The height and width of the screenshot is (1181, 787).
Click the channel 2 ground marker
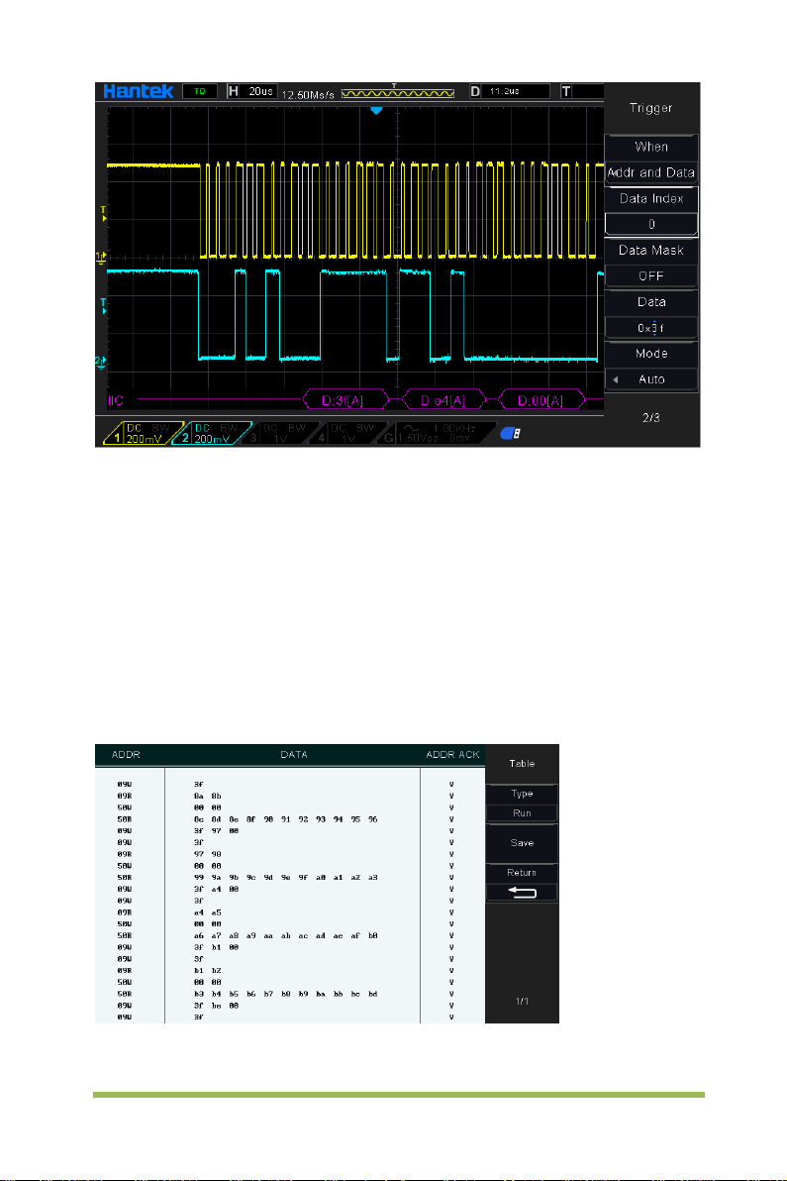[x=101, y=362]
